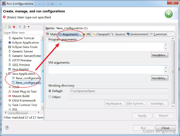Image resolution: width=180 pixels, height=136 pixels.
Task: Click the type filter text field
Action: coord(24,33)
